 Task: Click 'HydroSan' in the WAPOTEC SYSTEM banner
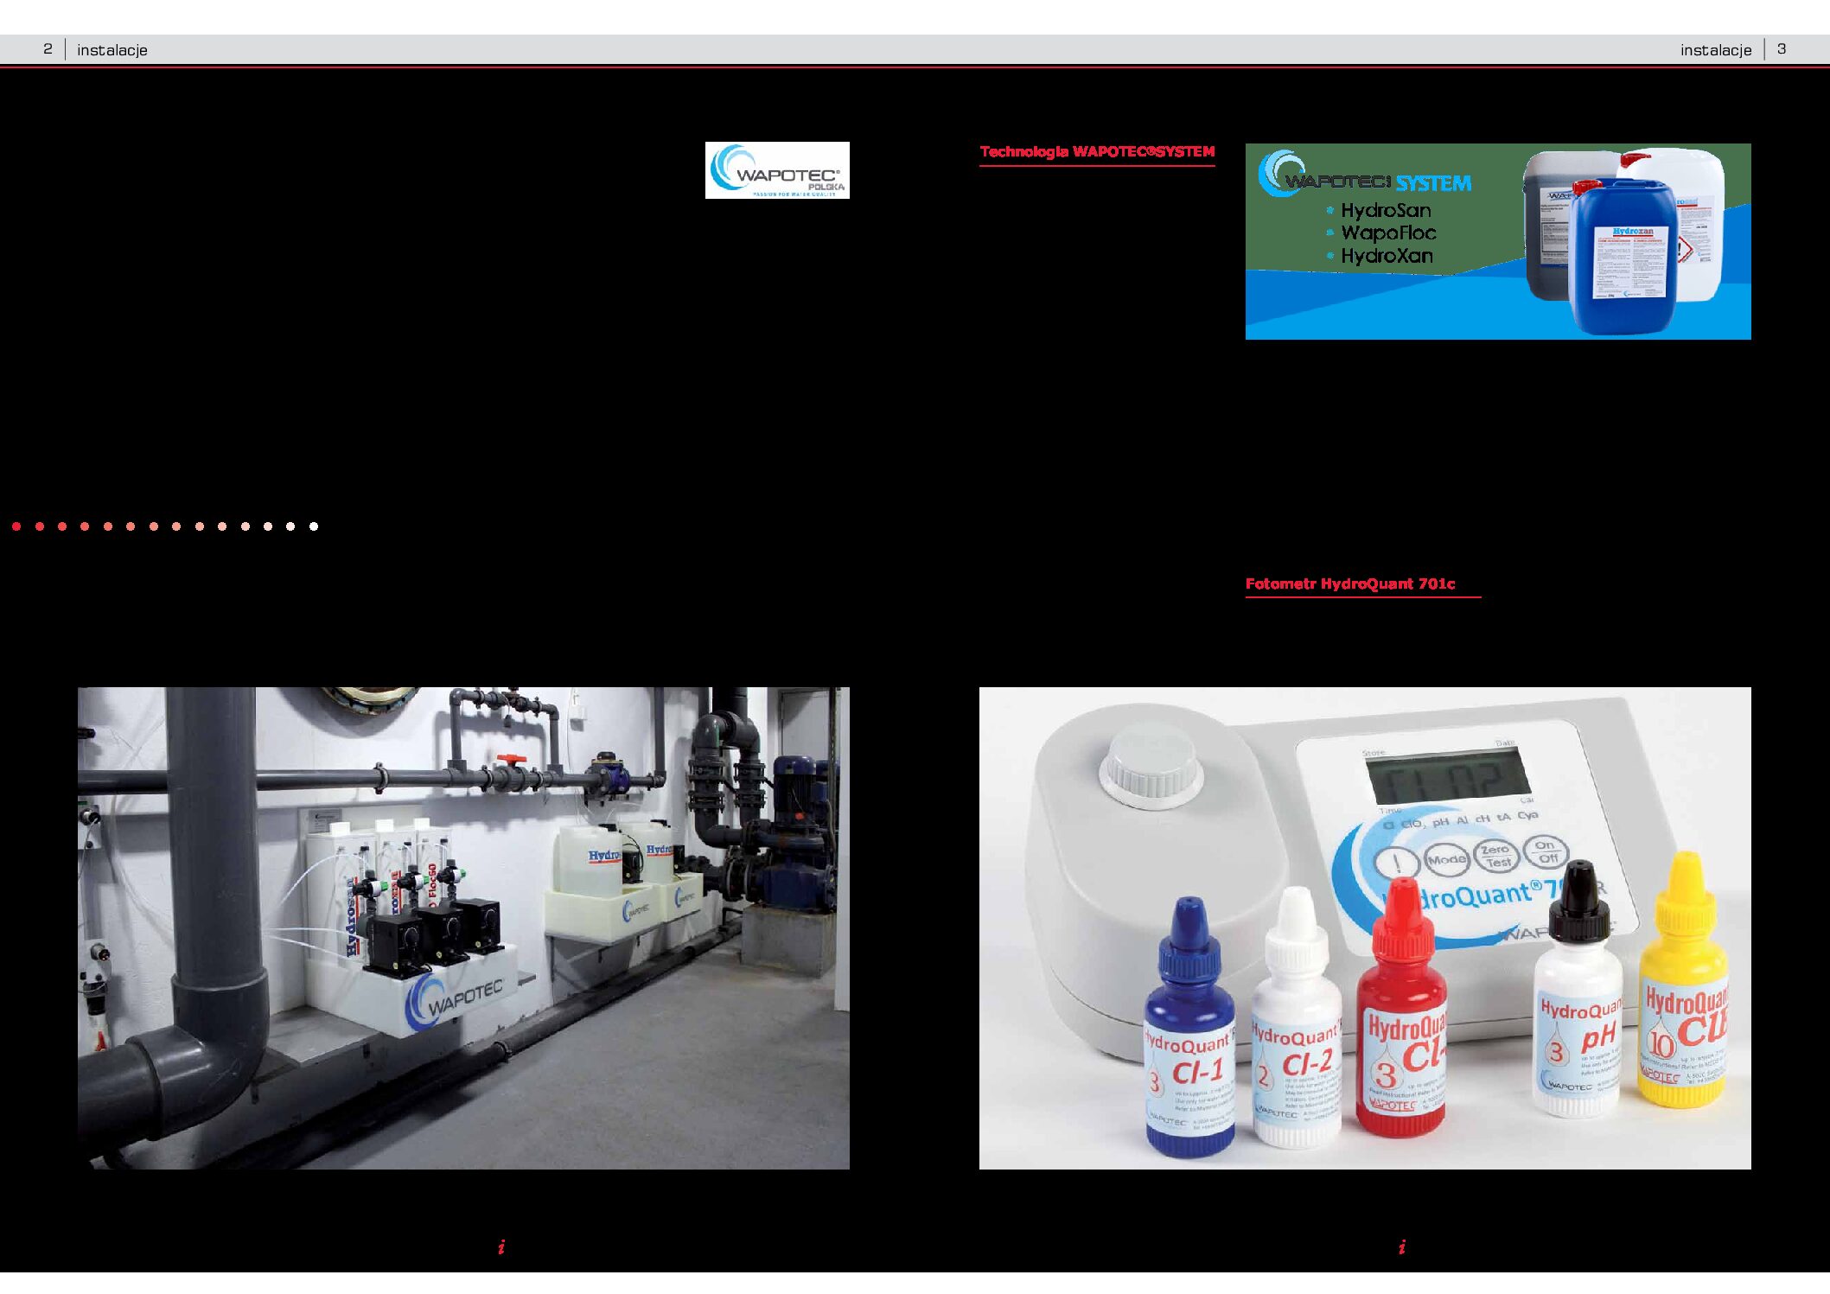click(x=1386, y=210)
